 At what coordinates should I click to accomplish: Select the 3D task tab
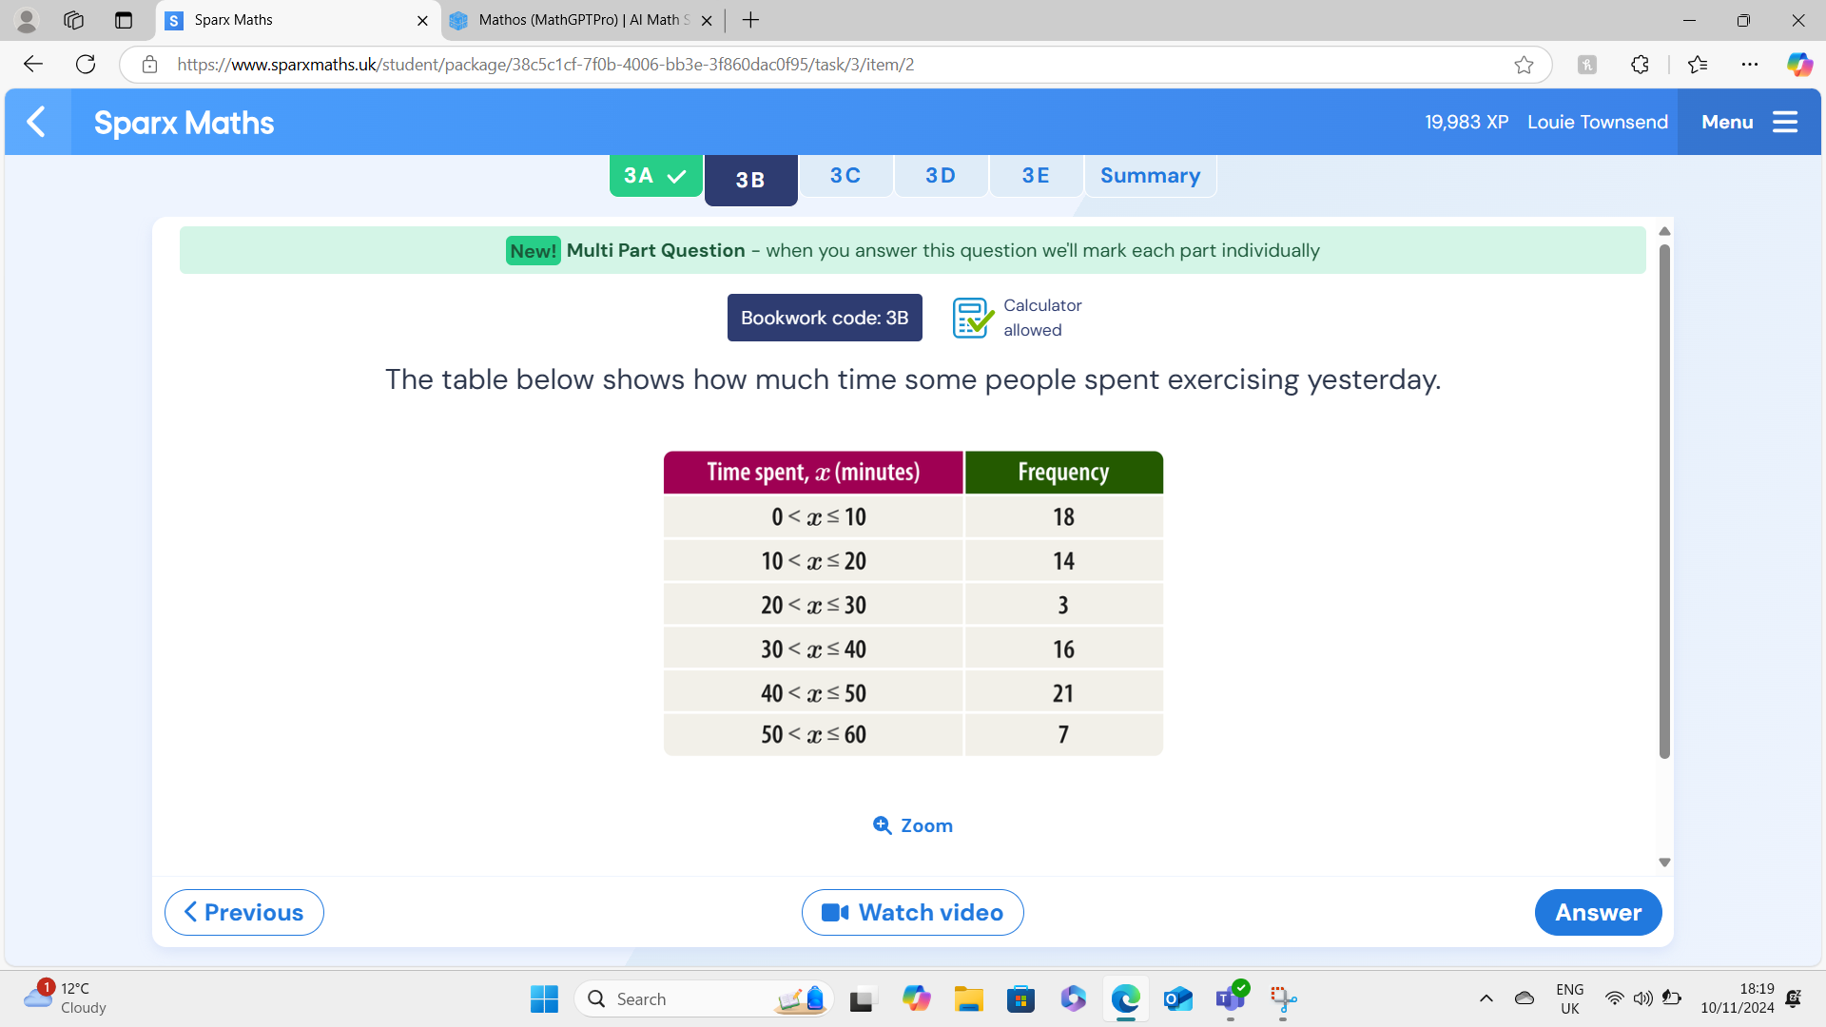point(941,176)
